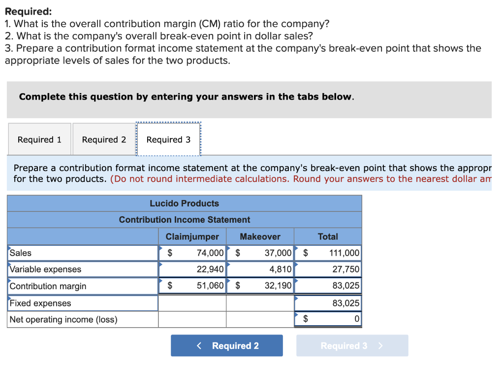This screenshot has height=370, width=504.
Task: Edit Total sales value 111,000
Action: pos(328,253)
